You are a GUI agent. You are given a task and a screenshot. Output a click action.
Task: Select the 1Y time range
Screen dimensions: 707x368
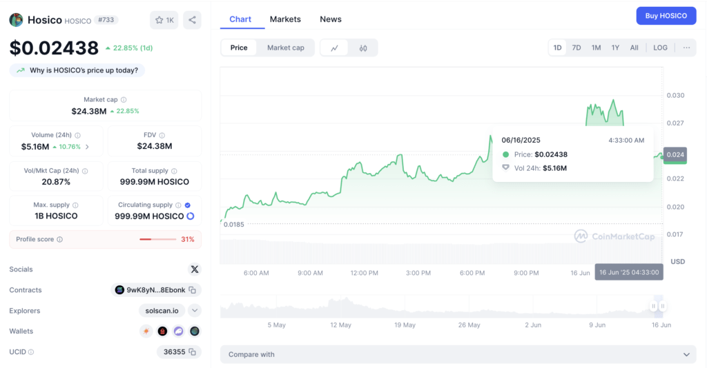click(x=615, y=48)
